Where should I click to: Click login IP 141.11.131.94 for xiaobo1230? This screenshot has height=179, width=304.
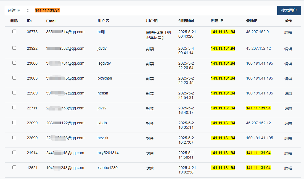tap(258, 168)
